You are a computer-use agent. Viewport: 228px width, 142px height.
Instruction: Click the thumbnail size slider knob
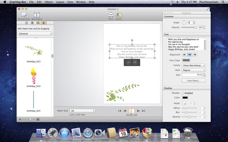point(30,119)
